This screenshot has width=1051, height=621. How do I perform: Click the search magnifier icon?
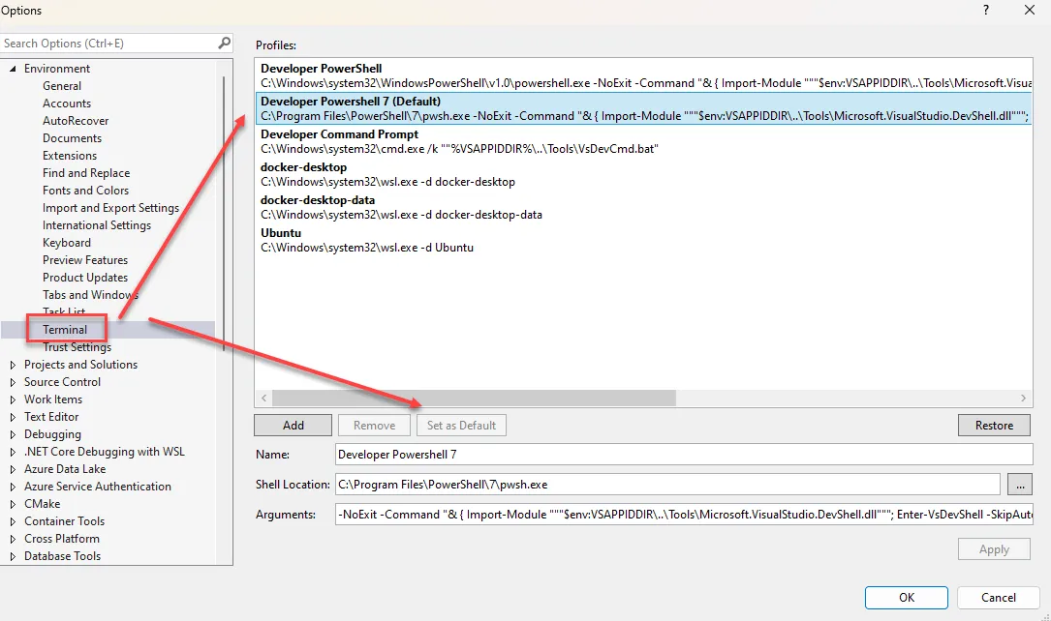(x=223, y=43)
